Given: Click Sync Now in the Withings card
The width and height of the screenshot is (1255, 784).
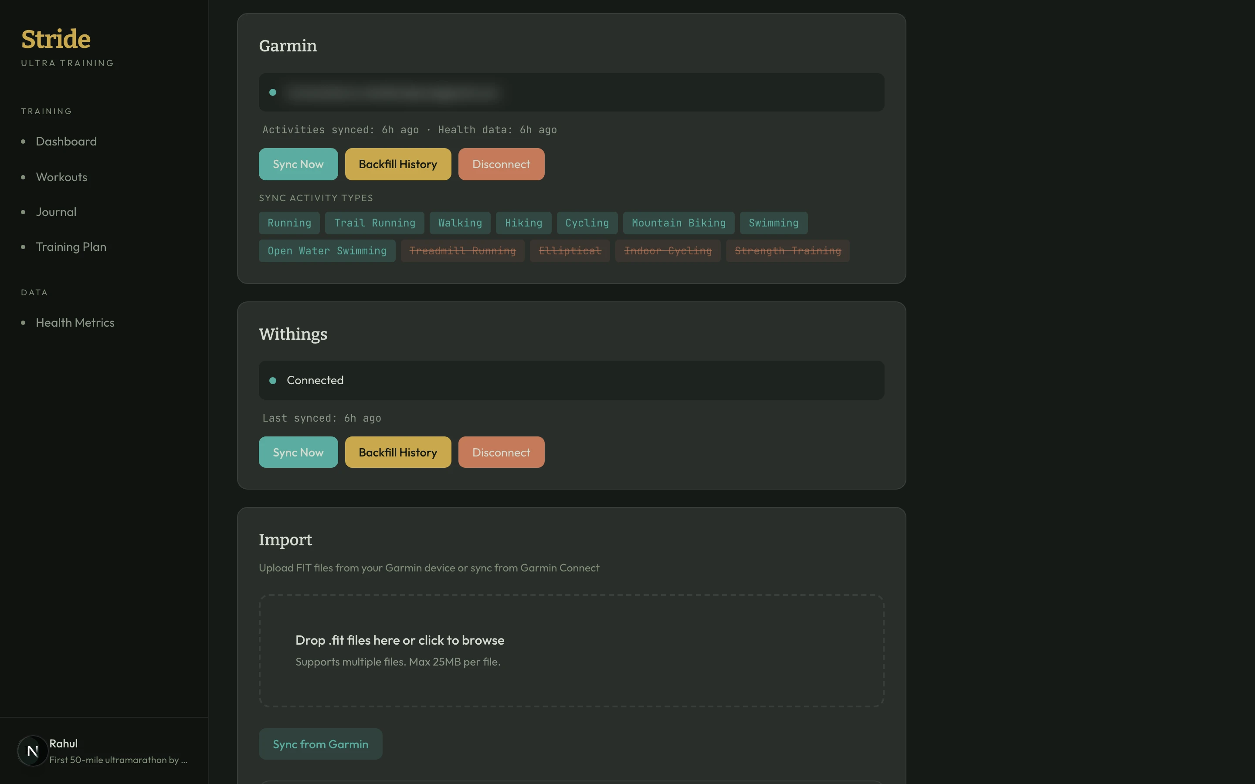Looking at the screenshot, I should point(298,452).
